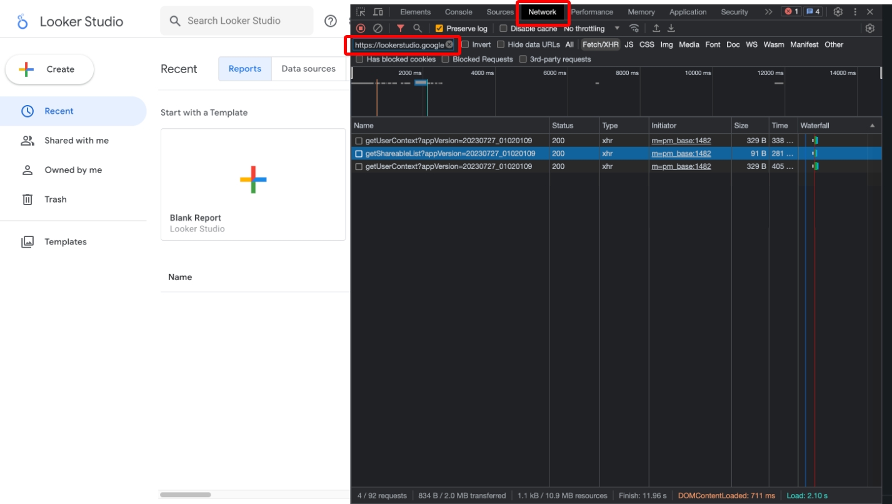The width and height of the screenshot is (892, 504).
Task: Check 3rd-party requests
Action: click(523, 59)
